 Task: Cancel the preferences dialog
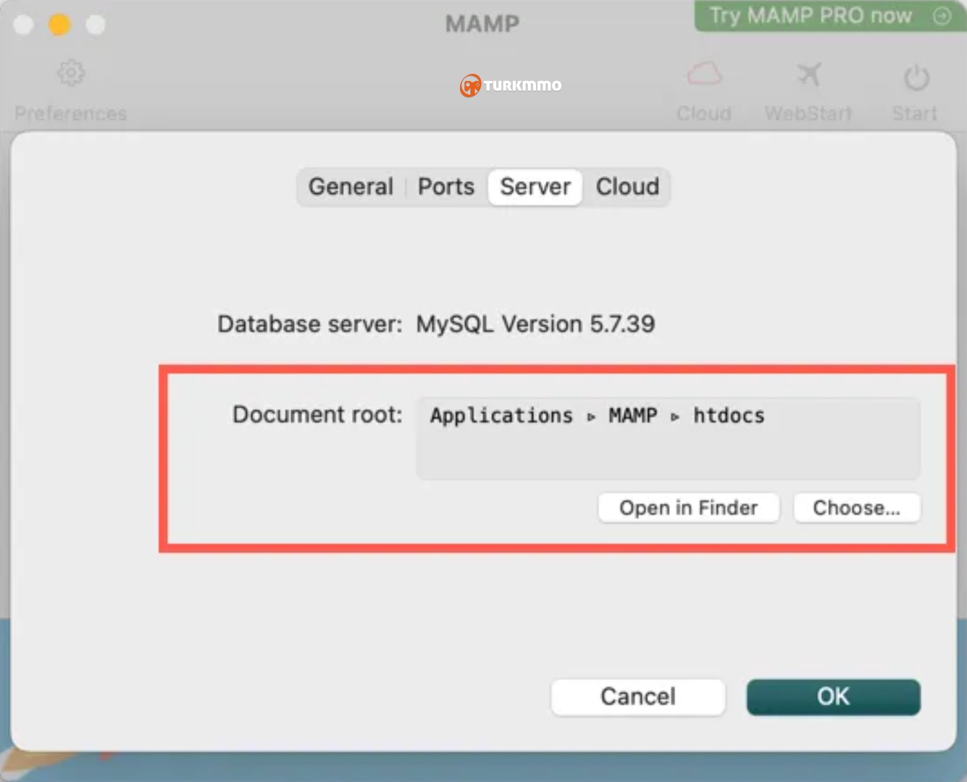pos(638,697)
